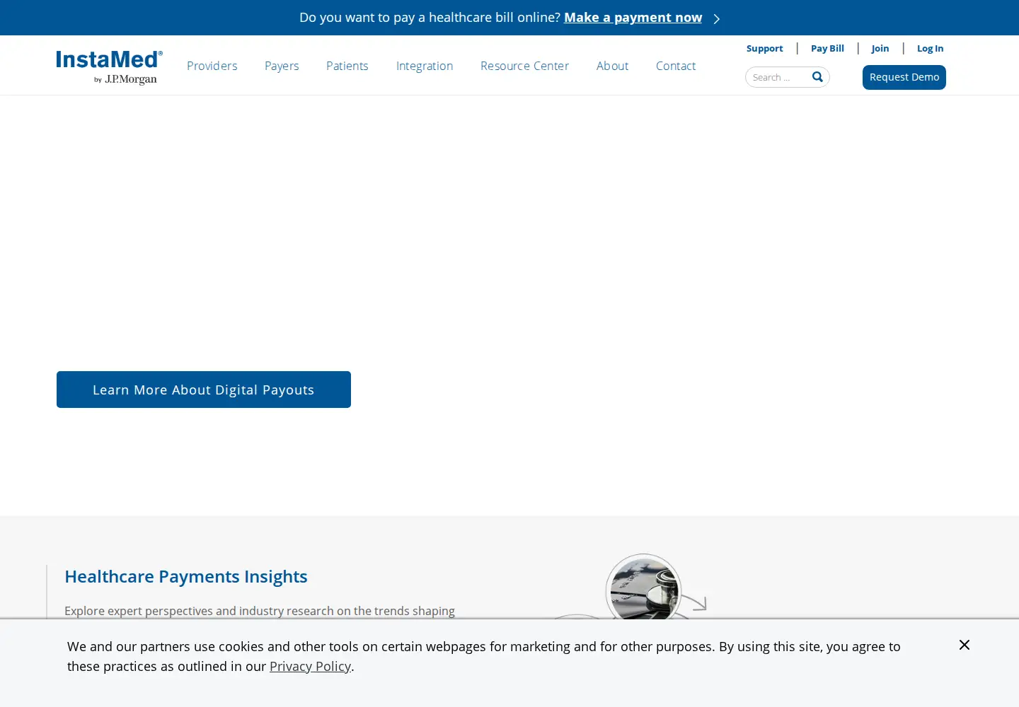Follow the Make a payment now link
The height and width of the screenshot is (707, 1019).
pos(633,18)
